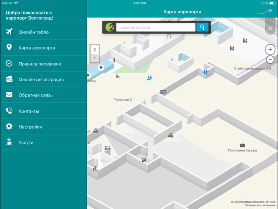This screenshot has width=278, height=209.
Task: Open Настройки settings label
Action: [30, 127]
